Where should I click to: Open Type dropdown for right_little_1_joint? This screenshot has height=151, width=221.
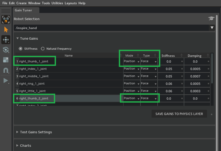coord(149,91)
